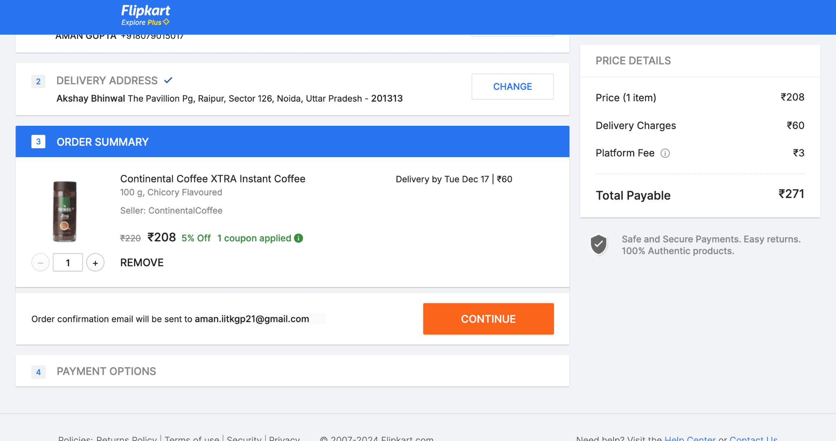
Task: Open the Continental Coffee XTRA product title
Action: pyautogui.click(x=213, y=179)
